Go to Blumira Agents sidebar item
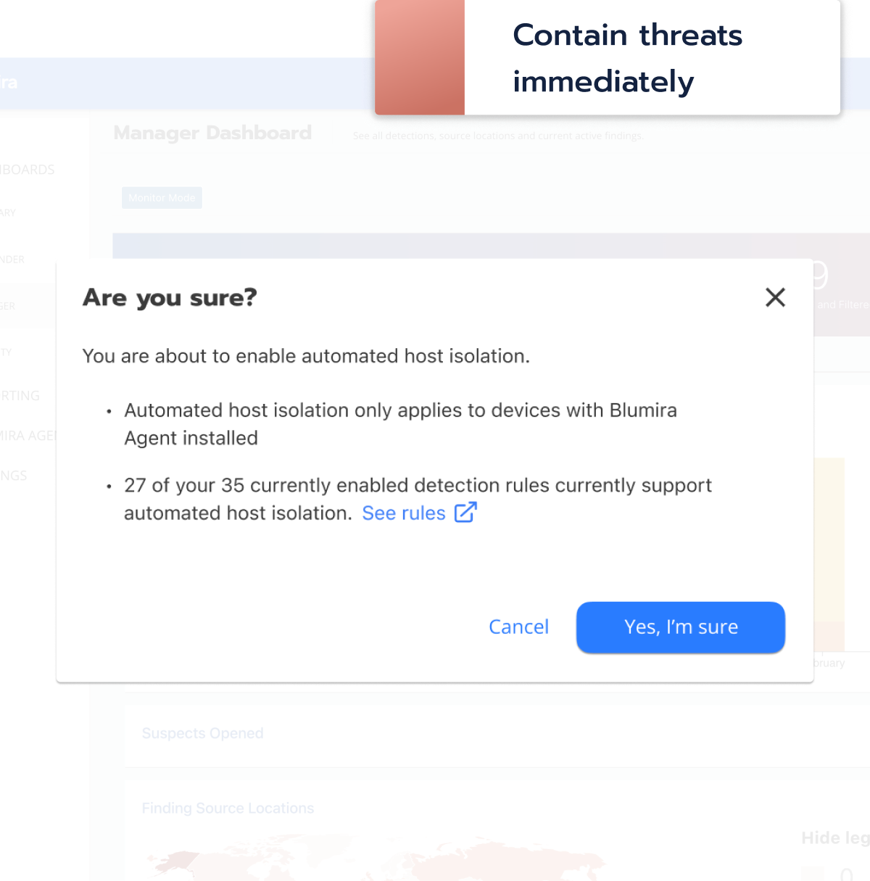870x881 pixels. point(28,436)
